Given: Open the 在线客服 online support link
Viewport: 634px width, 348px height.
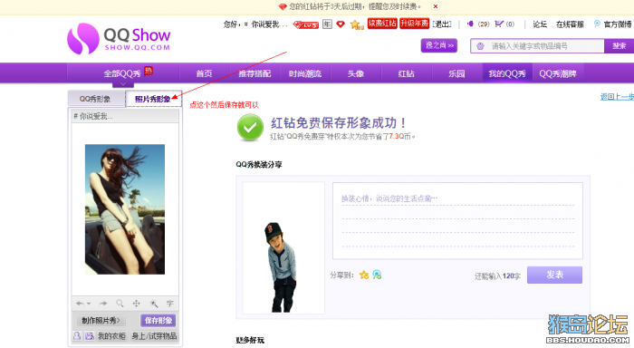Looking at the screenshot, I should point(570,24).
